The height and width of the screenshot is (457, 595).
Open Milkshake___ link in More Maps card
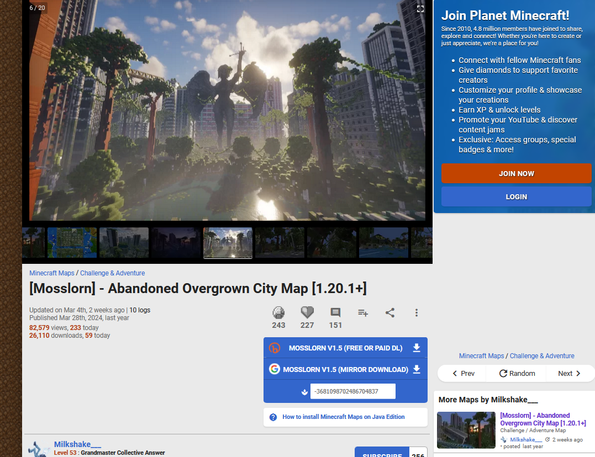coord(526,439)
